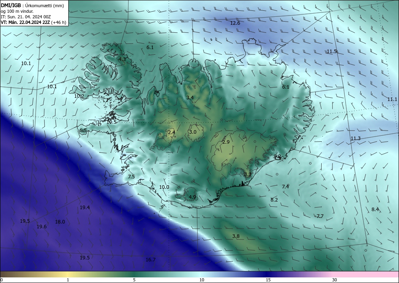Click the legend scale label 1

tap(68, 280)
